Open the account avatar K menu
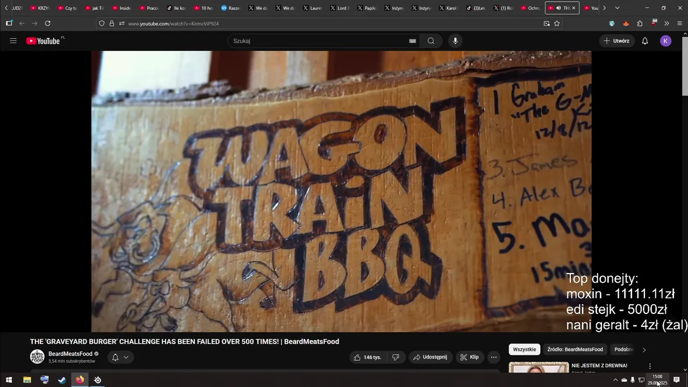This screenshot has width=688, height=387. pyautogui.click(x=665, y=41)
